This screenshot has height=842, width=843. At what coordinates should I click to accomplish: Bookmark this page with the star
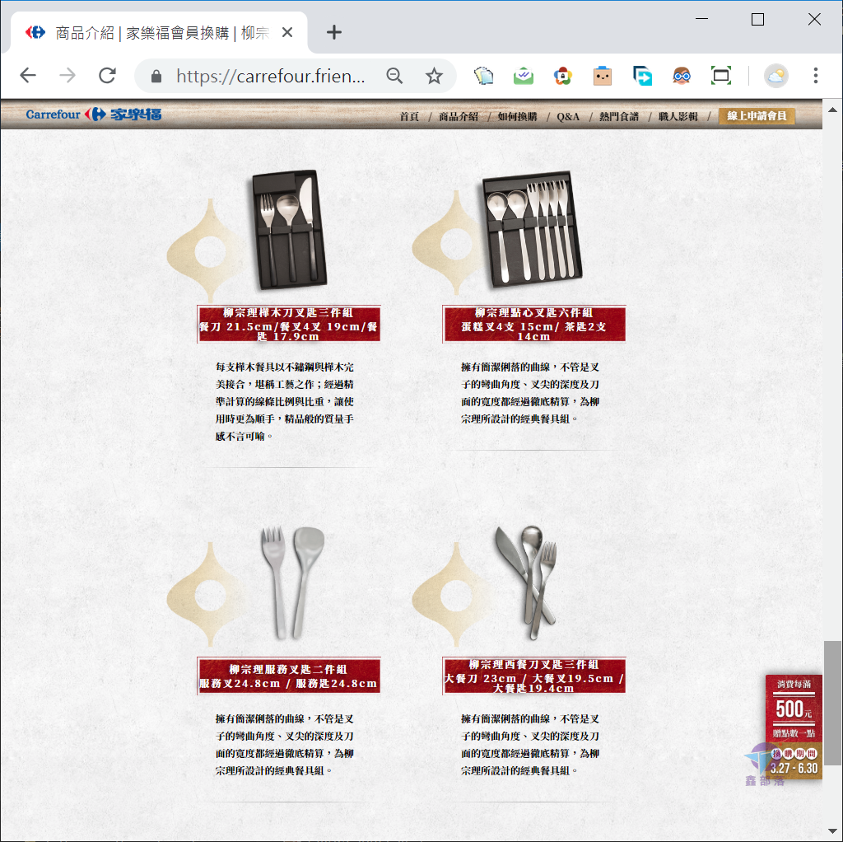click(434, 76)
